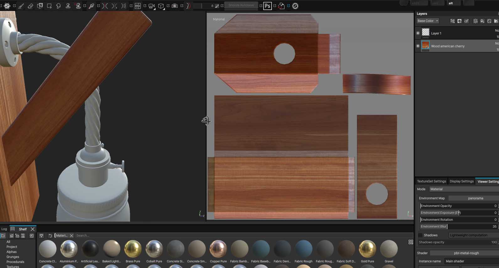Add a new folder in Layers panel
Viewport: 499px width, 268px height.
(x=496, y=21)
